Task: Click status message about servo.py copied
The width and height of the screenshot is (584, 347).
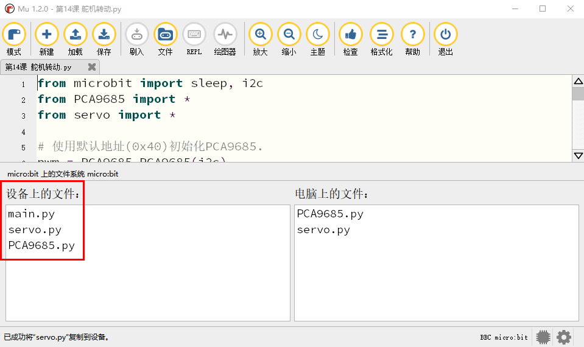Action: tap(57, 337)
